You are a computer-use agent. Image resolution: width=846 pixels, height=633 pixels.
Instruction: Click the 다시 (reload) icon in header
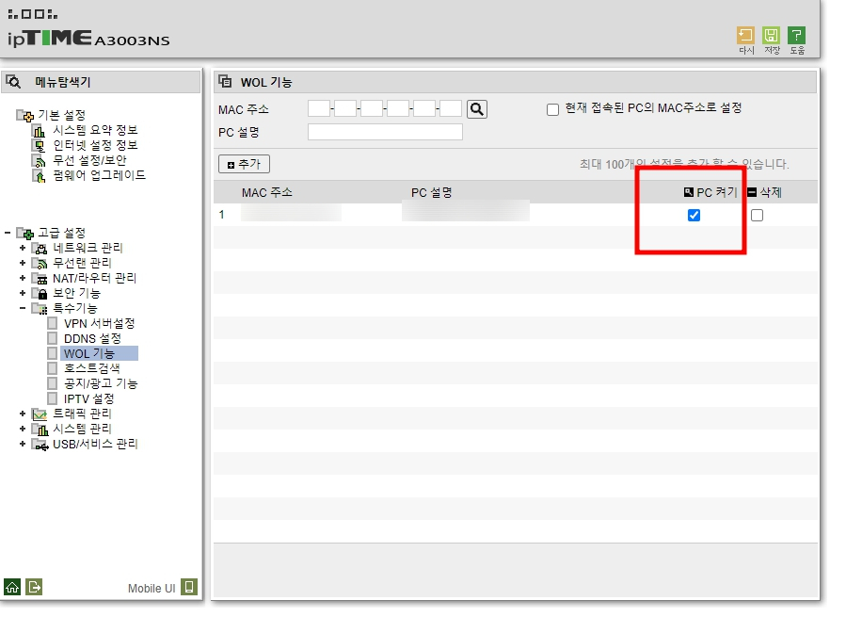click(x=745, y=36)
